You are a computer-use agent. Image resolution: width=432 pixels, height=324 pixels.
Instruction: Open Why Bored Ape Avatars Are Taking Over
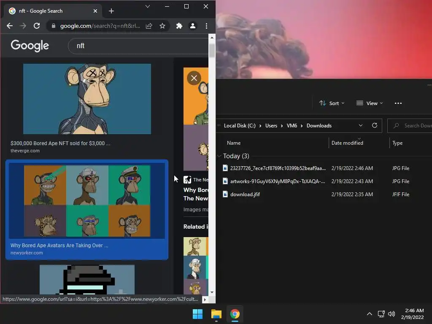[x=59, y=246]
